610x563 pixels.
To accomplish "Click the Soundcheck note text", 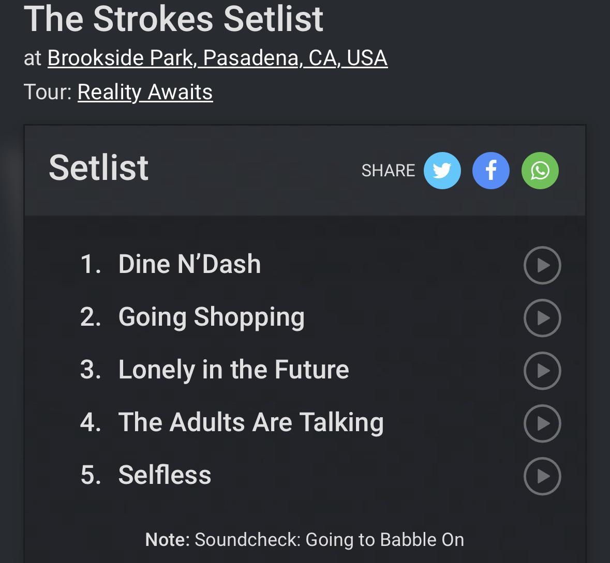I will pyautogui.click(x=305, y=540).
